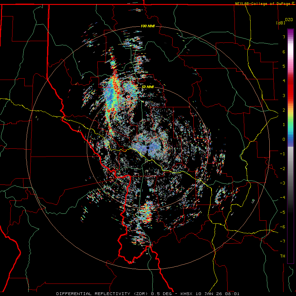The image size is (296, 296).
Task: Click the -3 value on scale
Action: 283,183
